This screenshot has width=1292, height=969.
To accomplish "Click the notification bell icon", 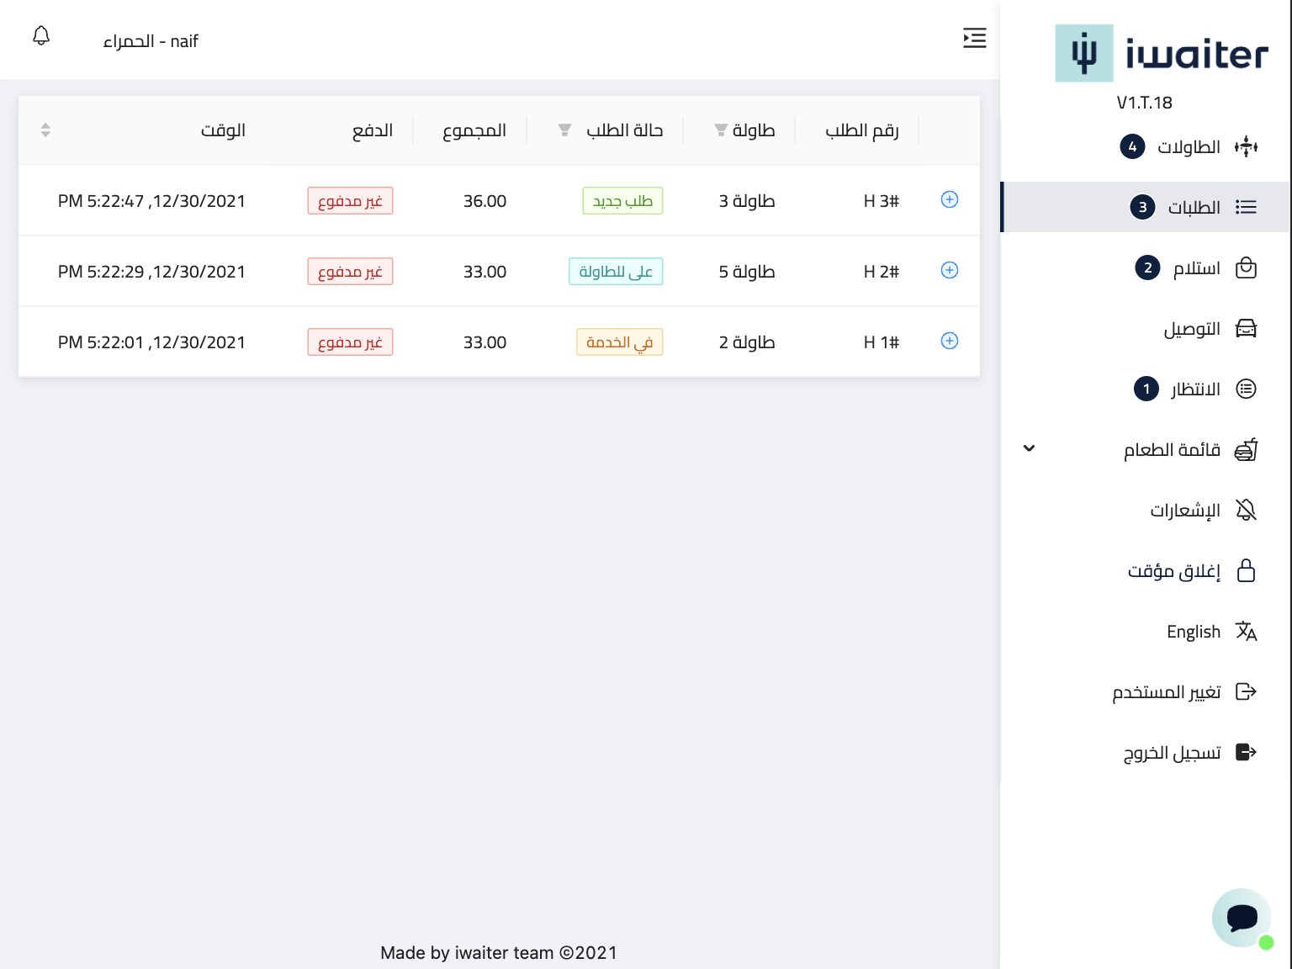I will [41, 36].
